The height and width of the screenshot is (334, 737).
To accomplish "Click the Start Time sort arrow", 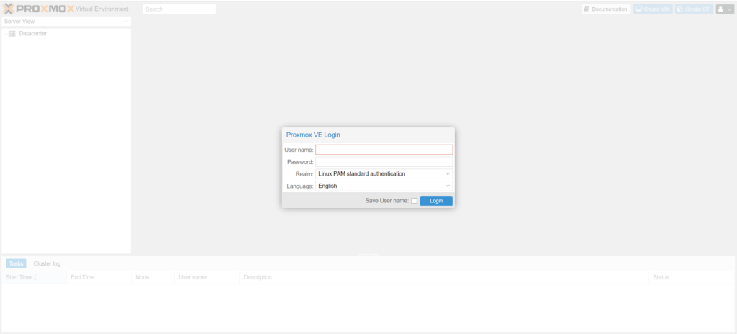I will pyautogui.click(x=35, y=277).
